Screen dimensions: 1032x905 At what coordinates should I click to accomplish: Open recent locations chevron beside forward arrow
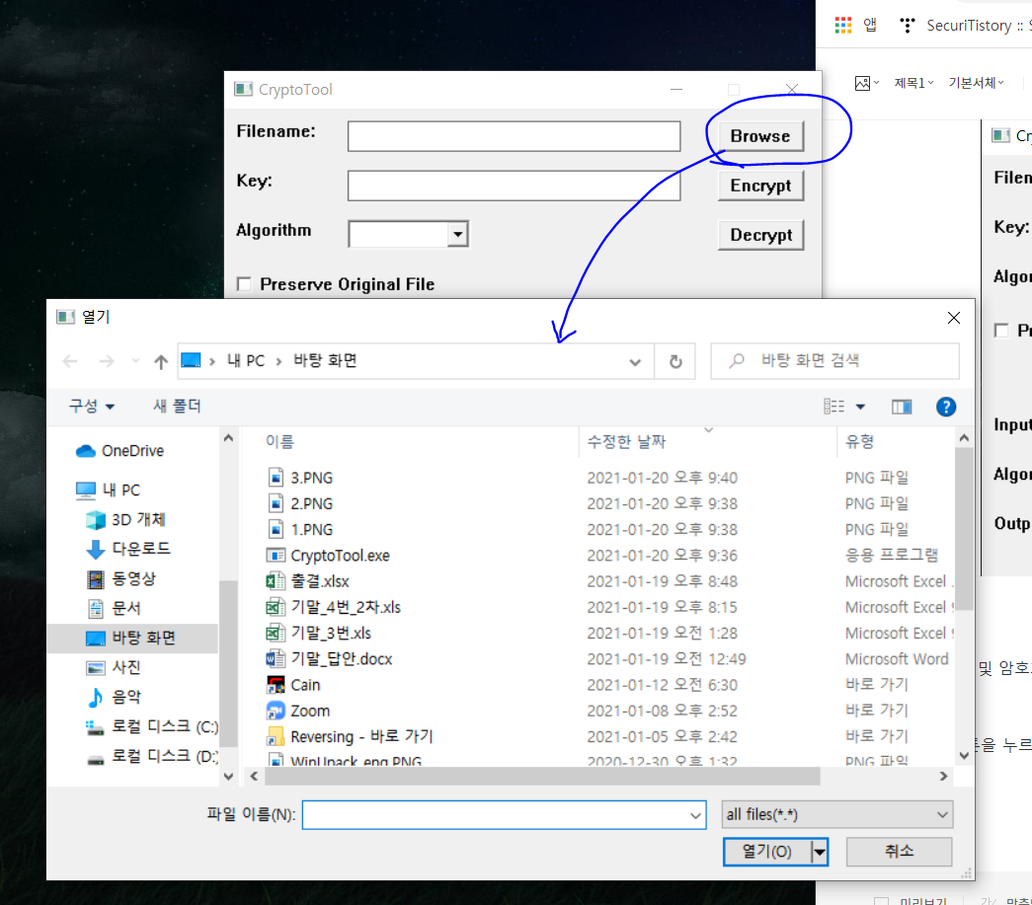pos(135,360)
